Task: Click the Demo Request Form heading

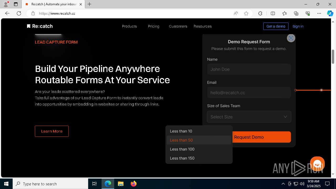Action: point(249,42)
